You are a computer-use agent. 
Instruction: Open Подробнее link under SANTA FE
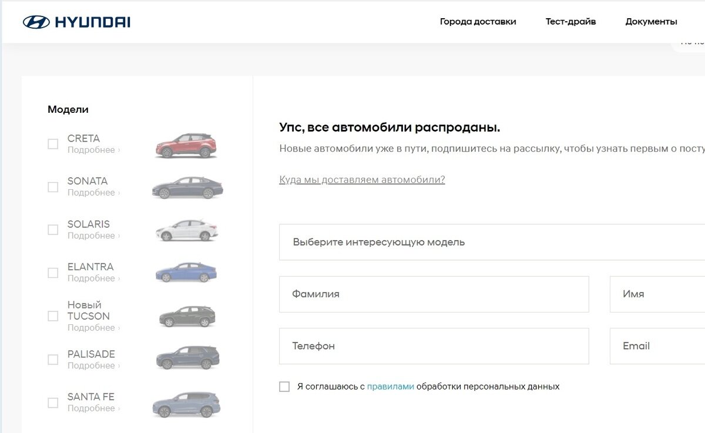(93, 408)
